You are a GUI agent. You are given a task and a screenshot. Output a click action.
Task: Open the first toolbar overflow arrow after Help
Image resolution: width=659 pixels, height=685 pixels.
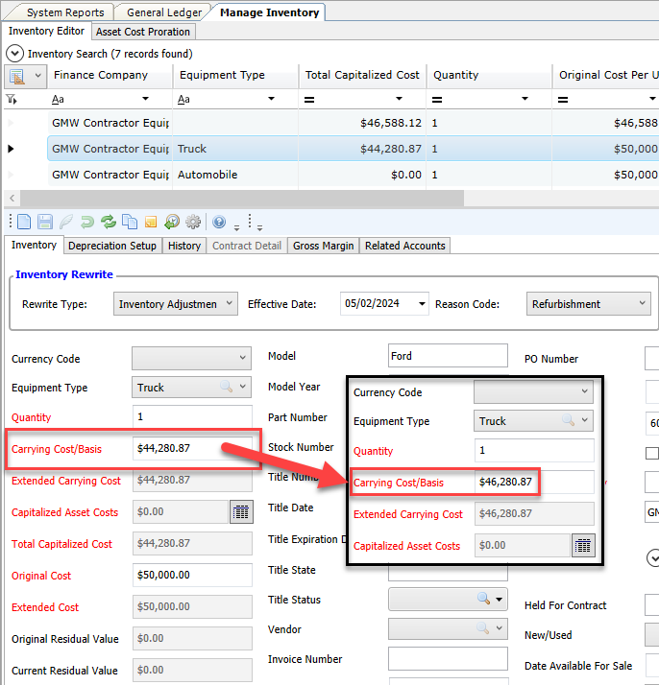coord(236,227)
